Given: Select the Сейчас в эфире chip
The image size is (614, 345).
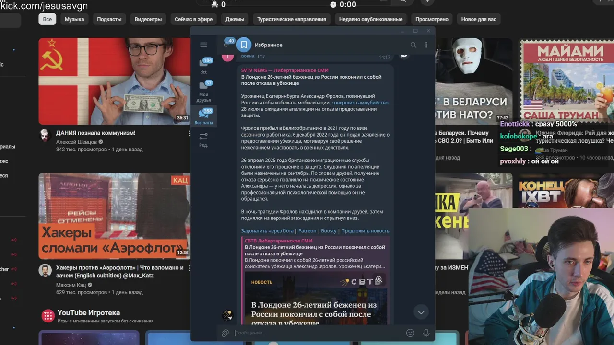Looking at the screenshot, I should (194, 19).
